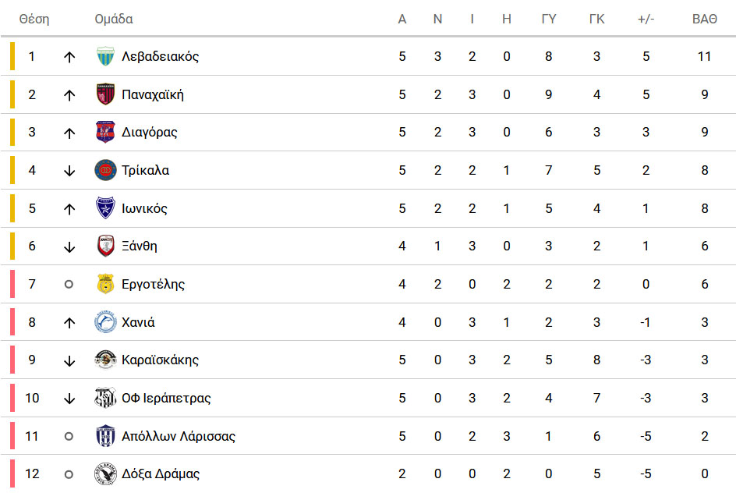Click the Δόξα Δράμας eagle logo
736x500 pixels.
(x=105, y=473)
